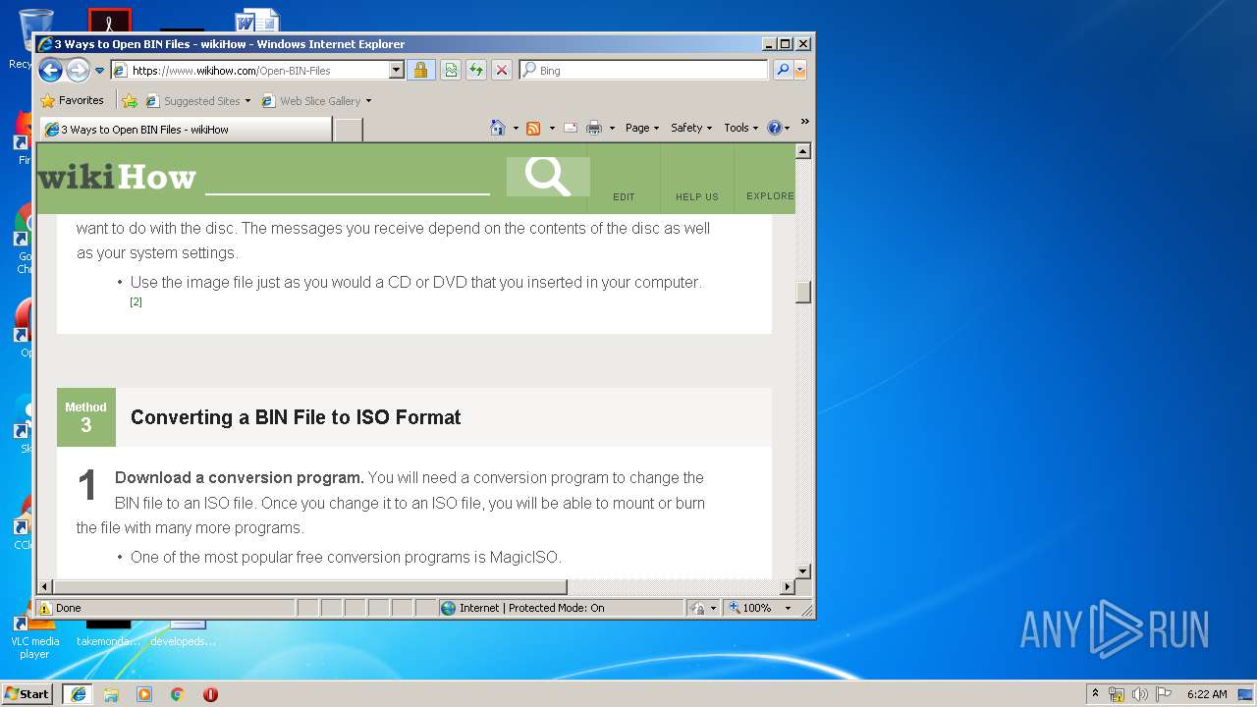Toggle the Compatibility View icon
The width and height of the screenshot is (1257, 707).
point(450,70)
